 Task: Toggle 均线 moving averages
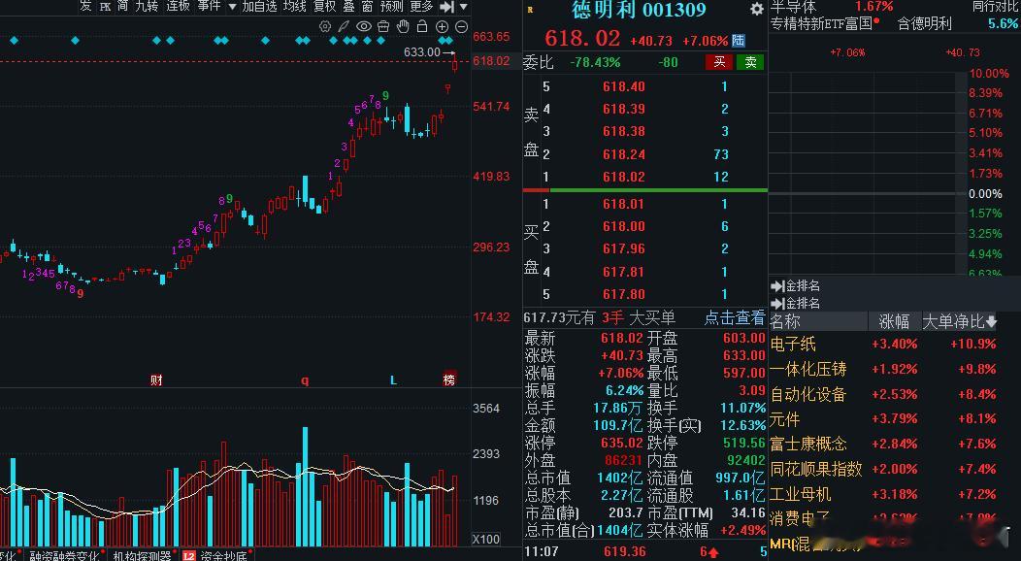tap(294, 6)
